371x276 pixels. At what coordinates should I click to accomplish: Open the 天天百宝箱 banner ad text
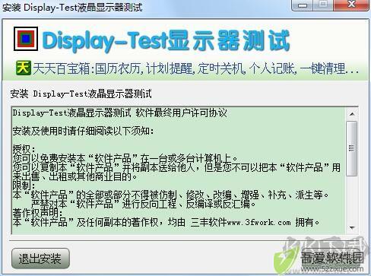point(195,68)
